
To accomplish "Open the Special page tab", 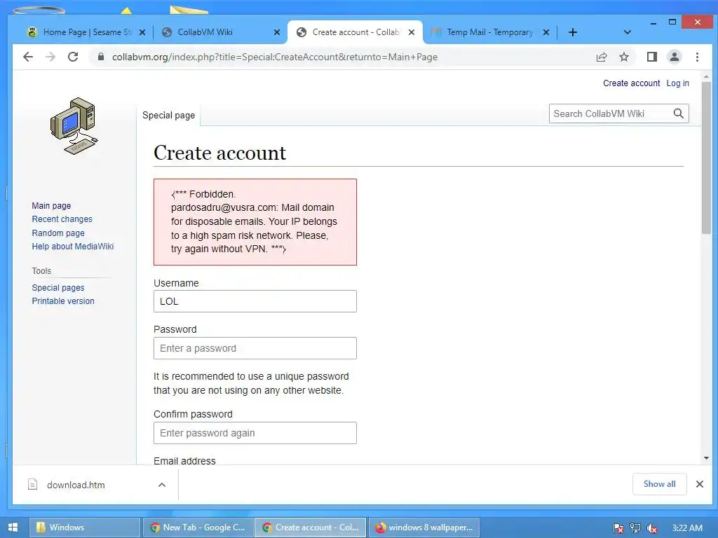I will (x=168, y=116).
